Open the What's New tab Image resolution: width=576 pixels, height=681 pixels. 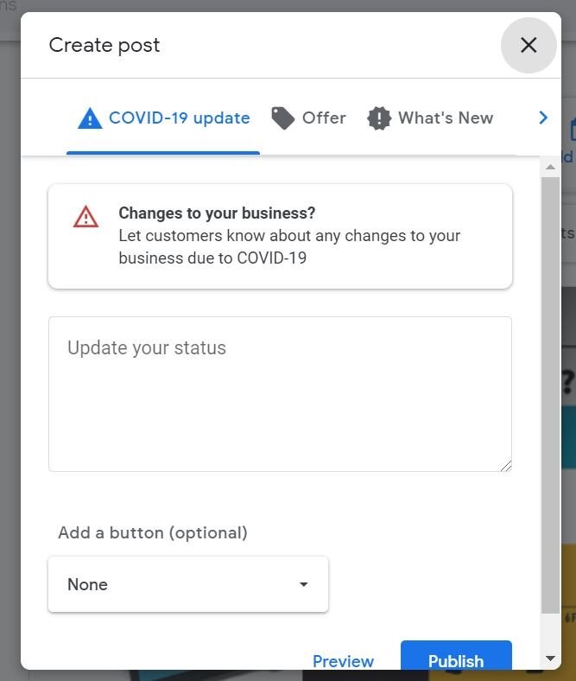446,118
